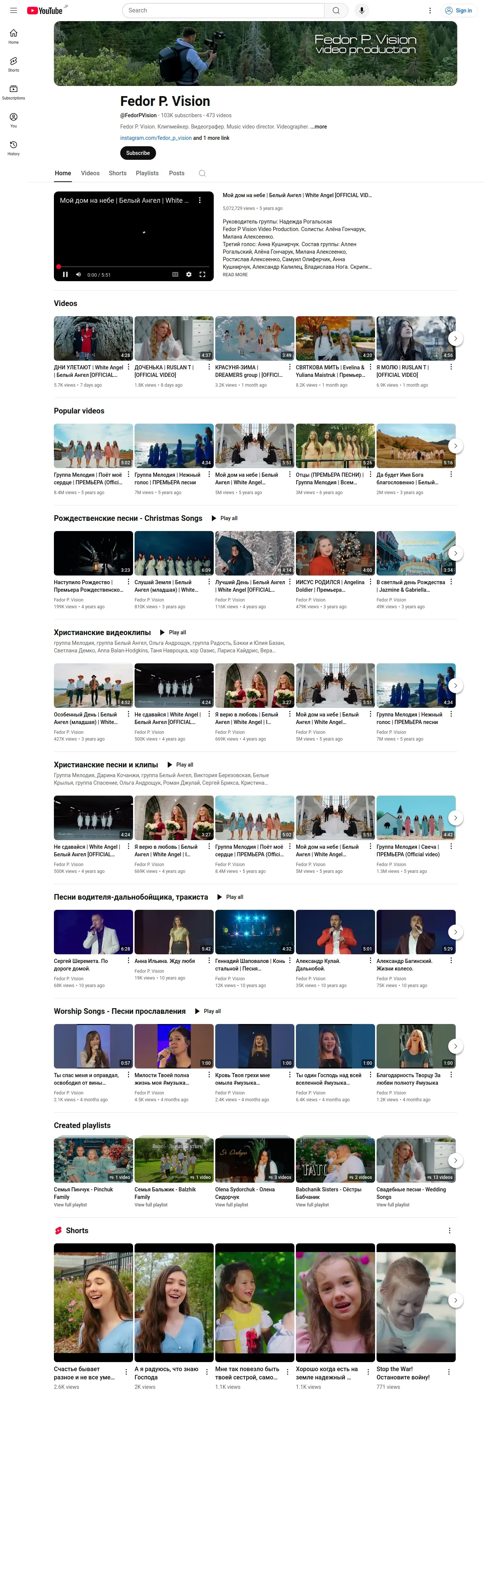Open the hamburger guide menu
Image resolution: width=484 pixels, height=1595 pixels.
pyautogui.click(x=13, y=11)
